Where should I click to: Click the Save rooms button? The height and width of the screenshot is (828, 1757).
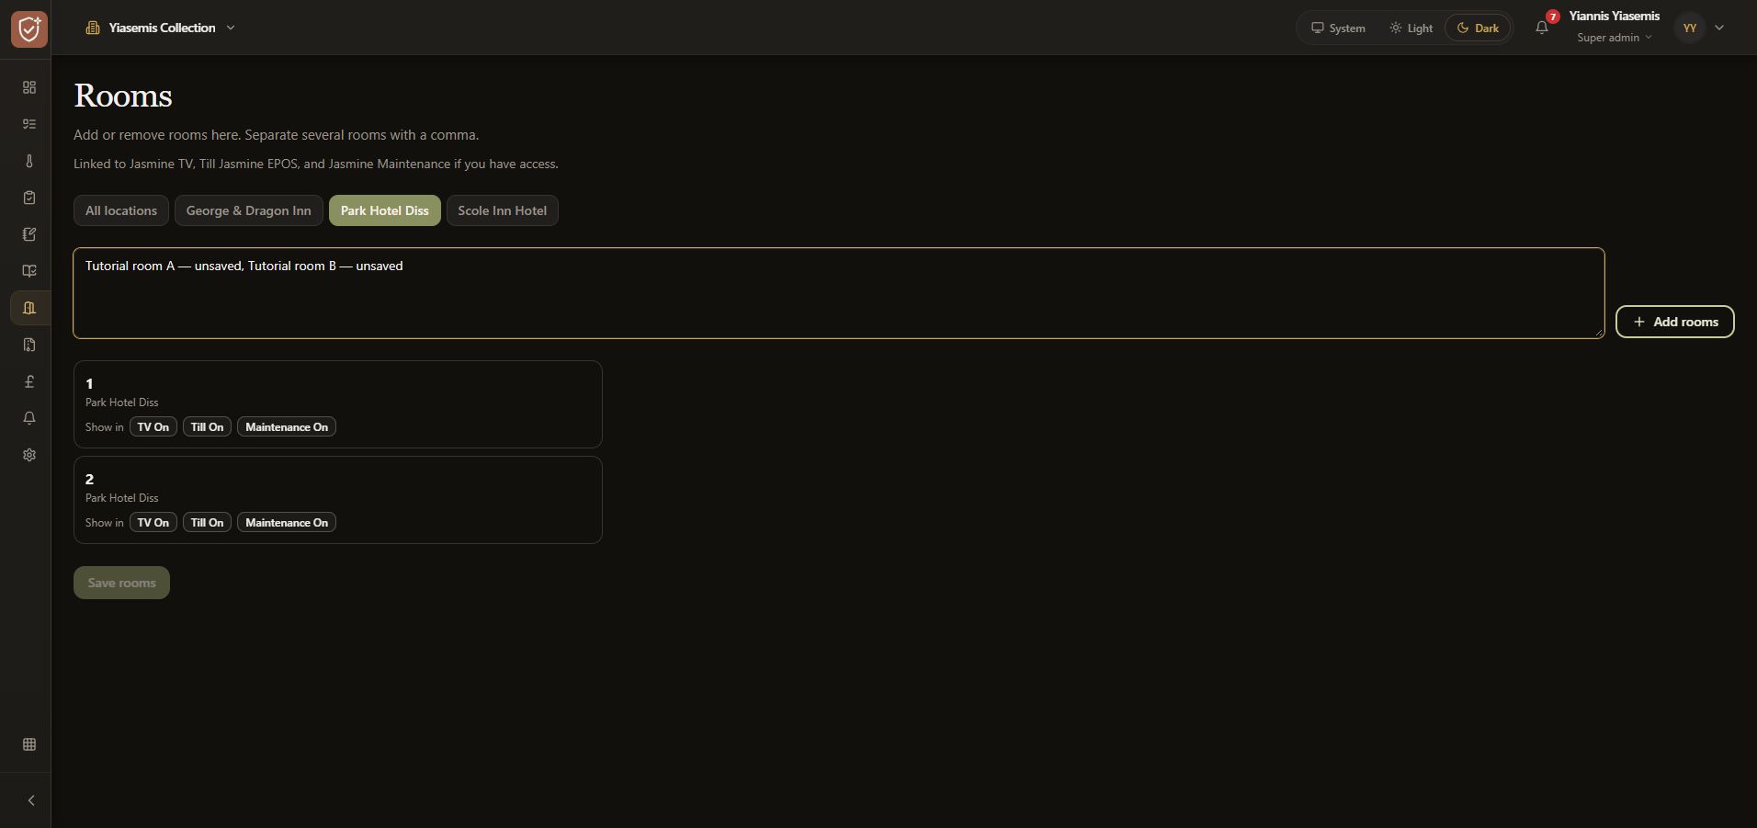coord(121,583)
